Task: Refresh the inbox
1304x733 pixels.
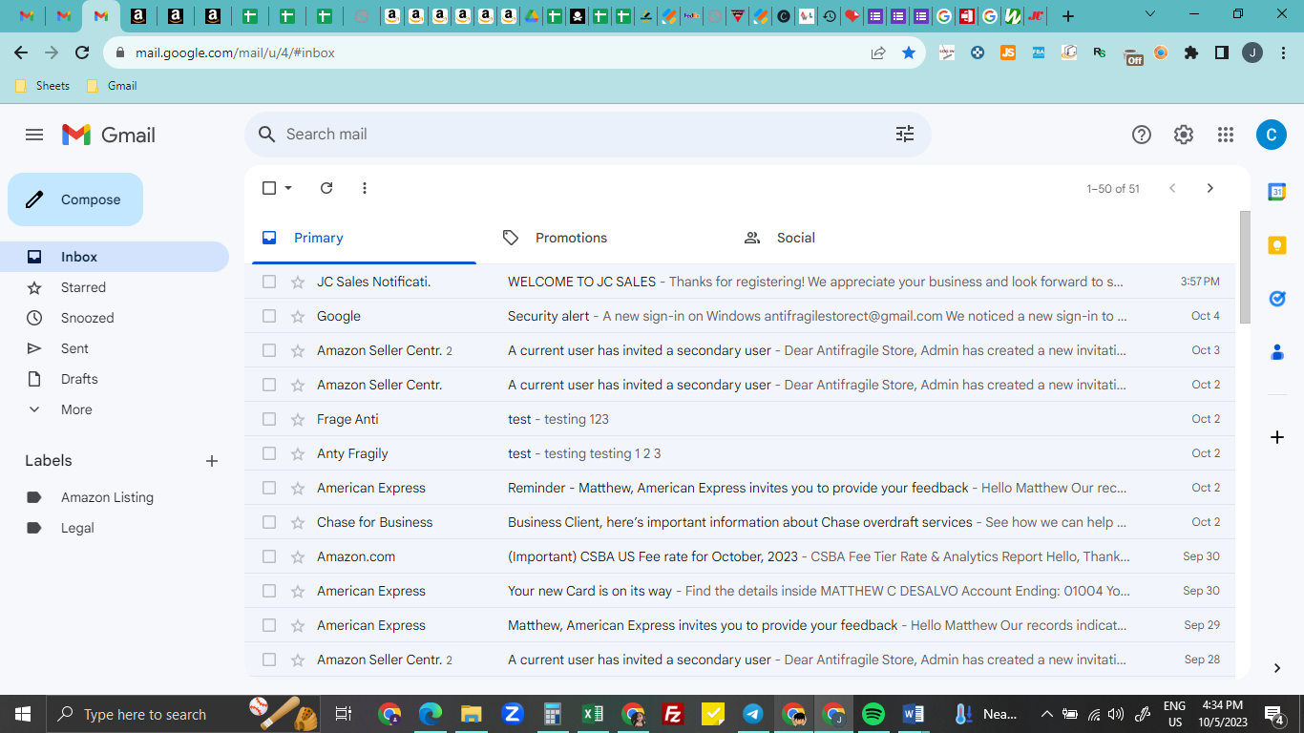Action: pos(326,188)
